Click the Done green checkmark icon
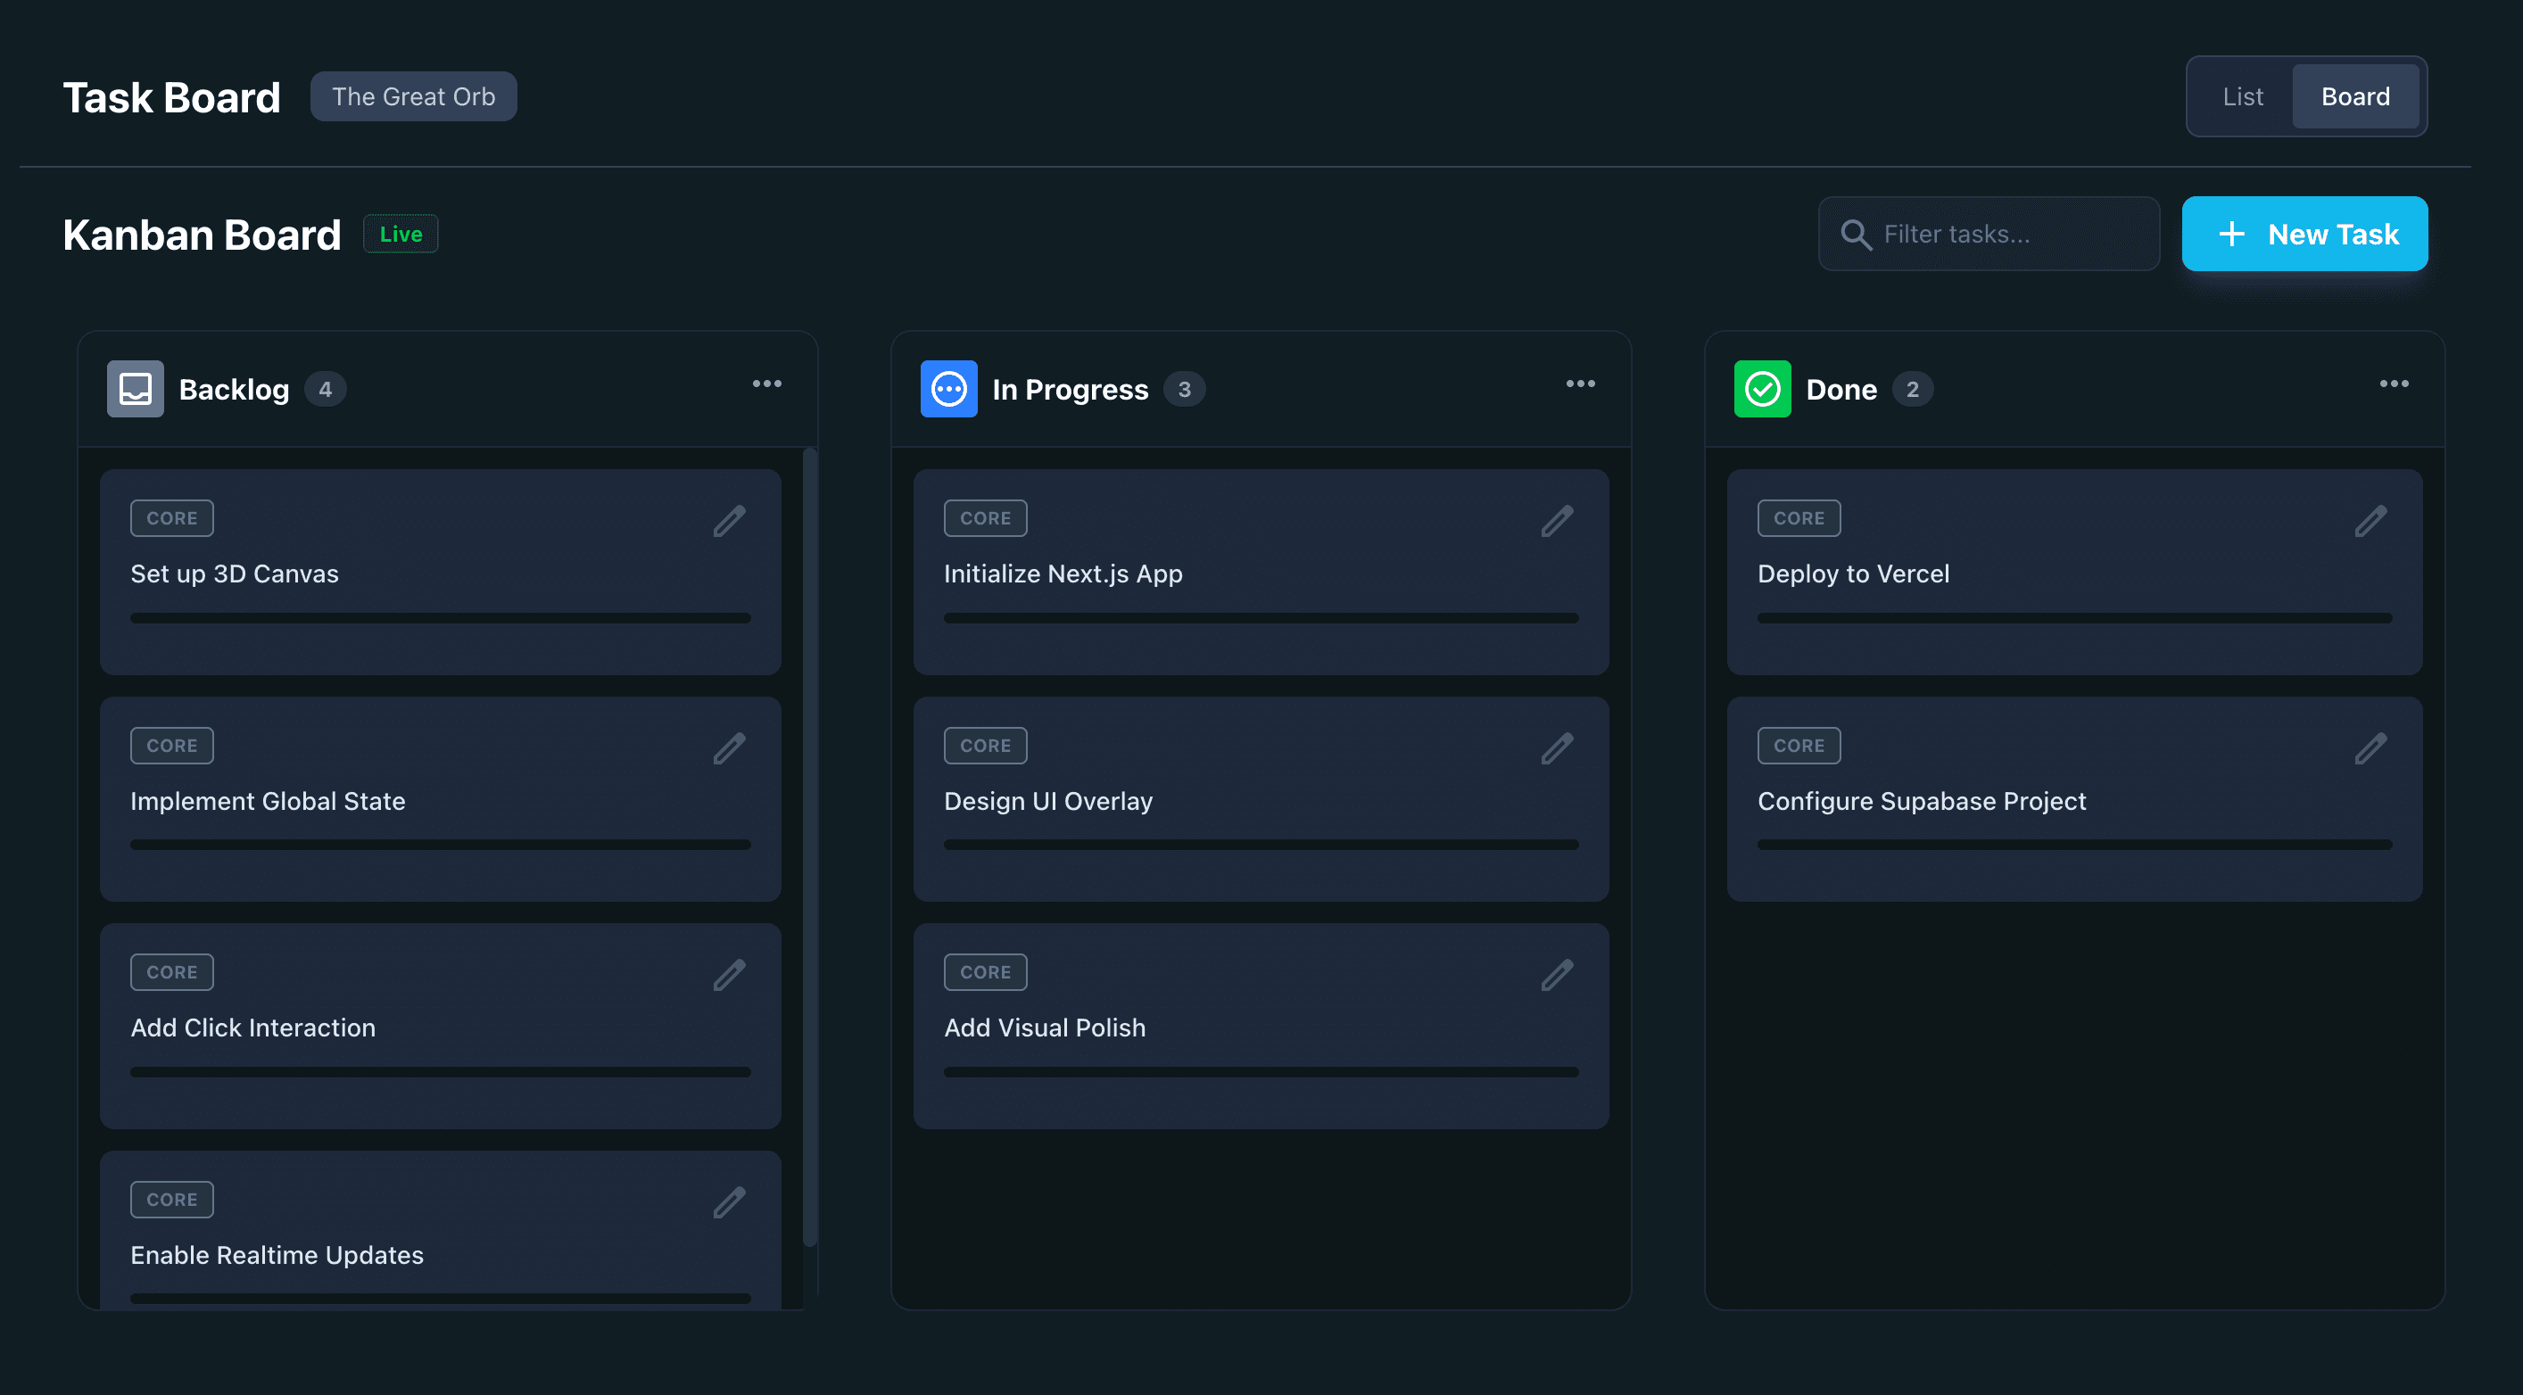This screenshot has height=1395, width=2523. pos(1762,389)
